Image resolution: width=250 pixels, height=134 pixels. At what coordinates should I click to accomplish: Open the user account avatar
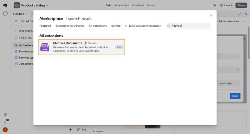5,130
